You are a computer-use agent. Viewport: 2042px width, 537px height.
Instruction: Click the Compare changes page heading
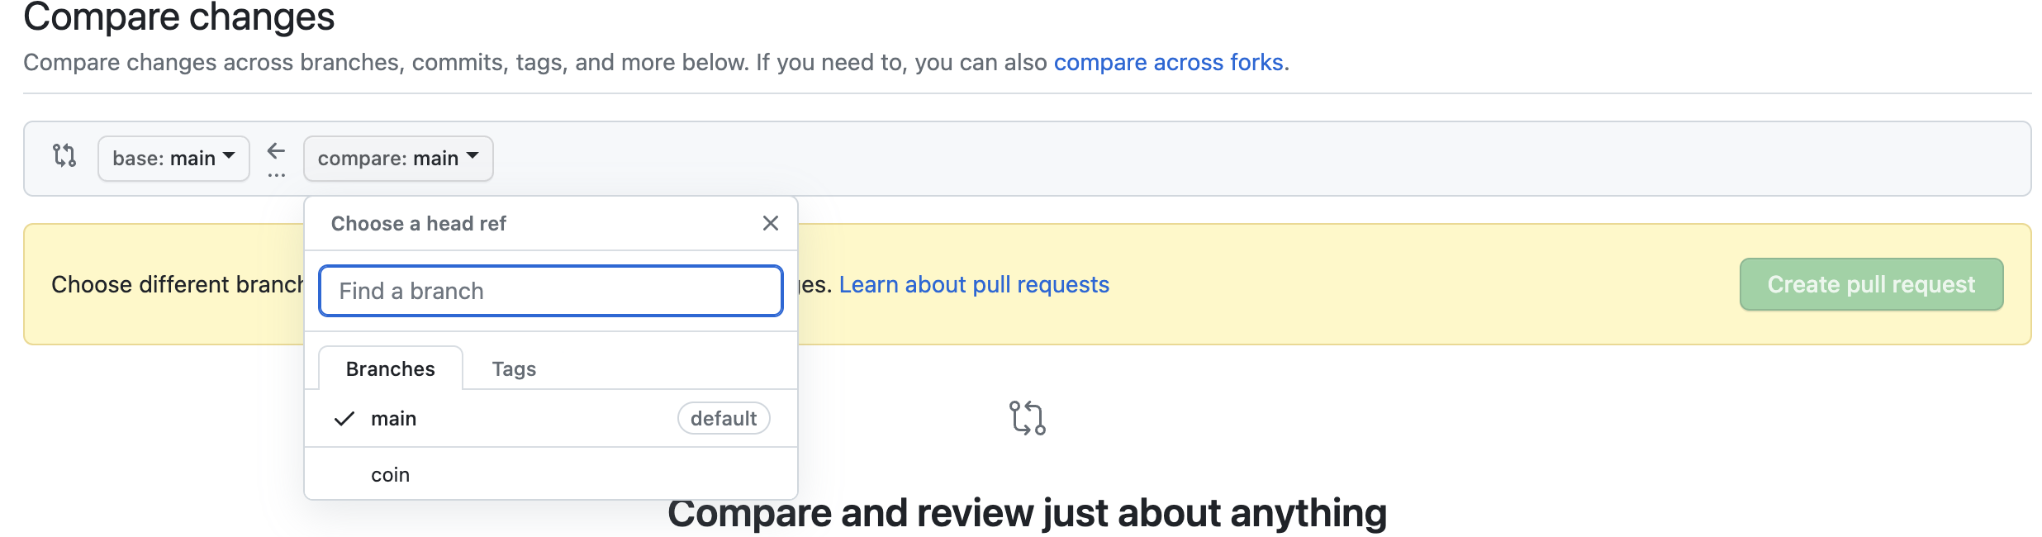pyautogui.click(x=179, y=17)
